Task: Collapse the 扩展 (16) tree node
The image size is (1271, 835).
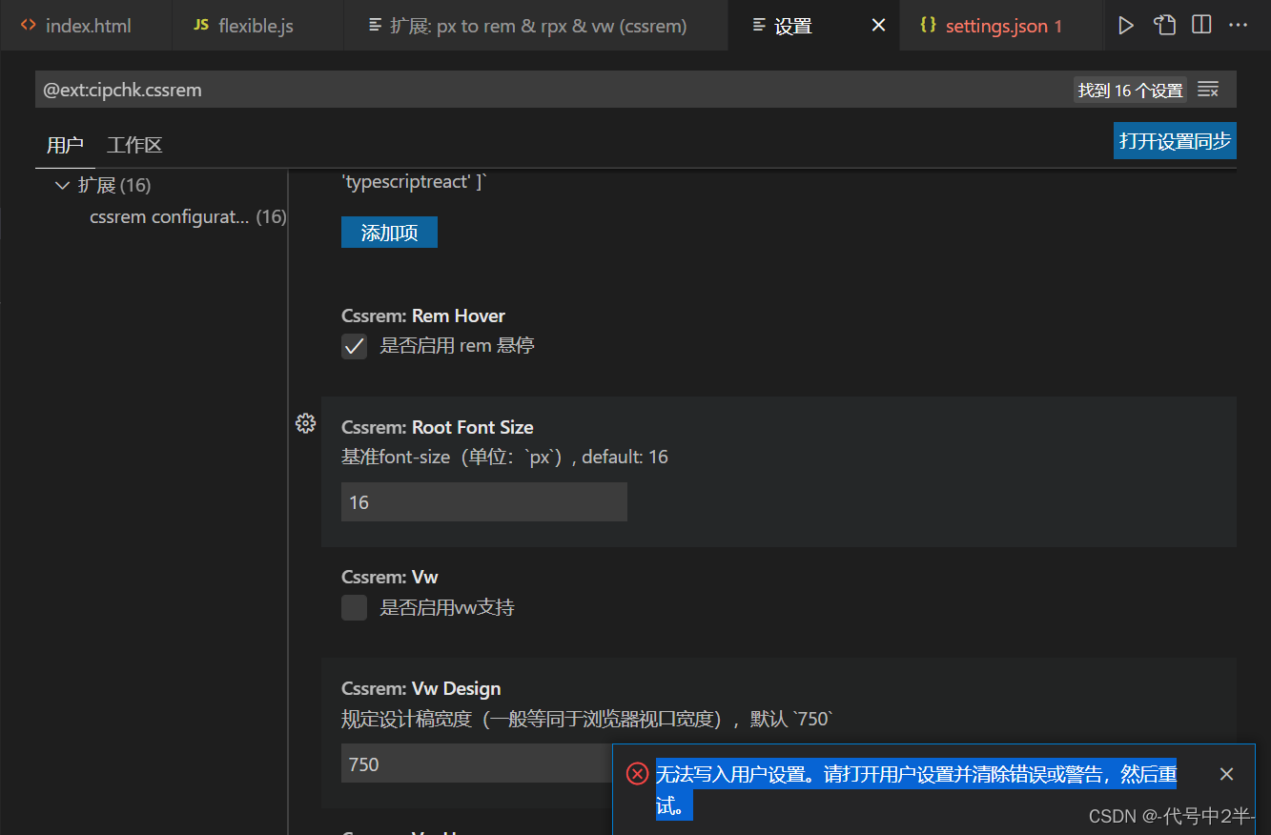Action: coord(63,185)
